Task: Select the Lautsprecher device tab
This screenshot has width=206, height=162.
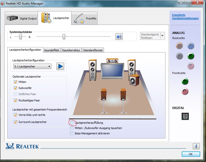Action: pos(55,18)
